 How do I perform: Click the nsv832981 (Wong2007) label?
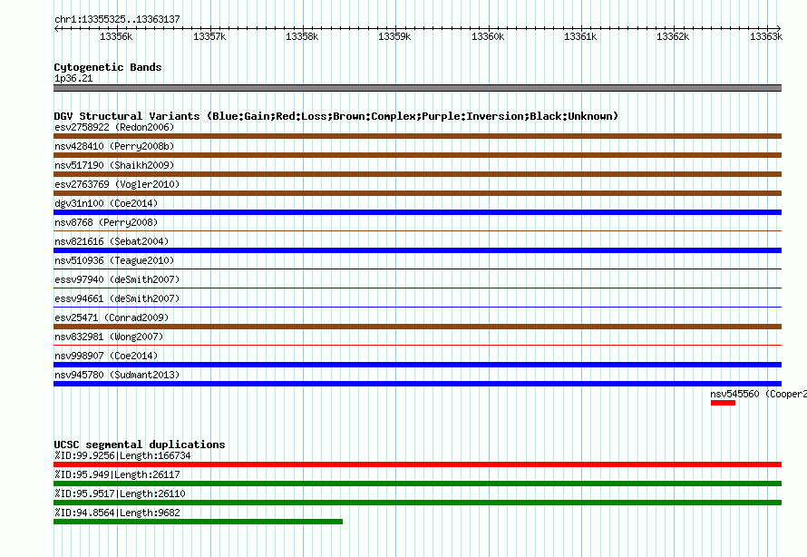coord(109,337)
